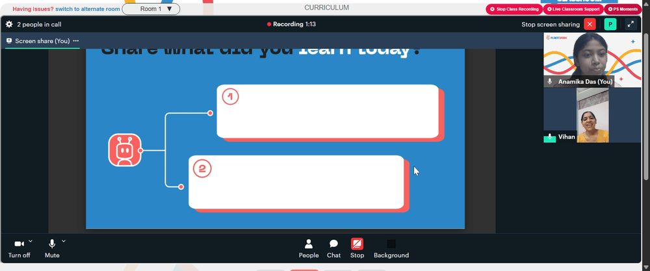Click Stop Class Recording button

point(514,8)
